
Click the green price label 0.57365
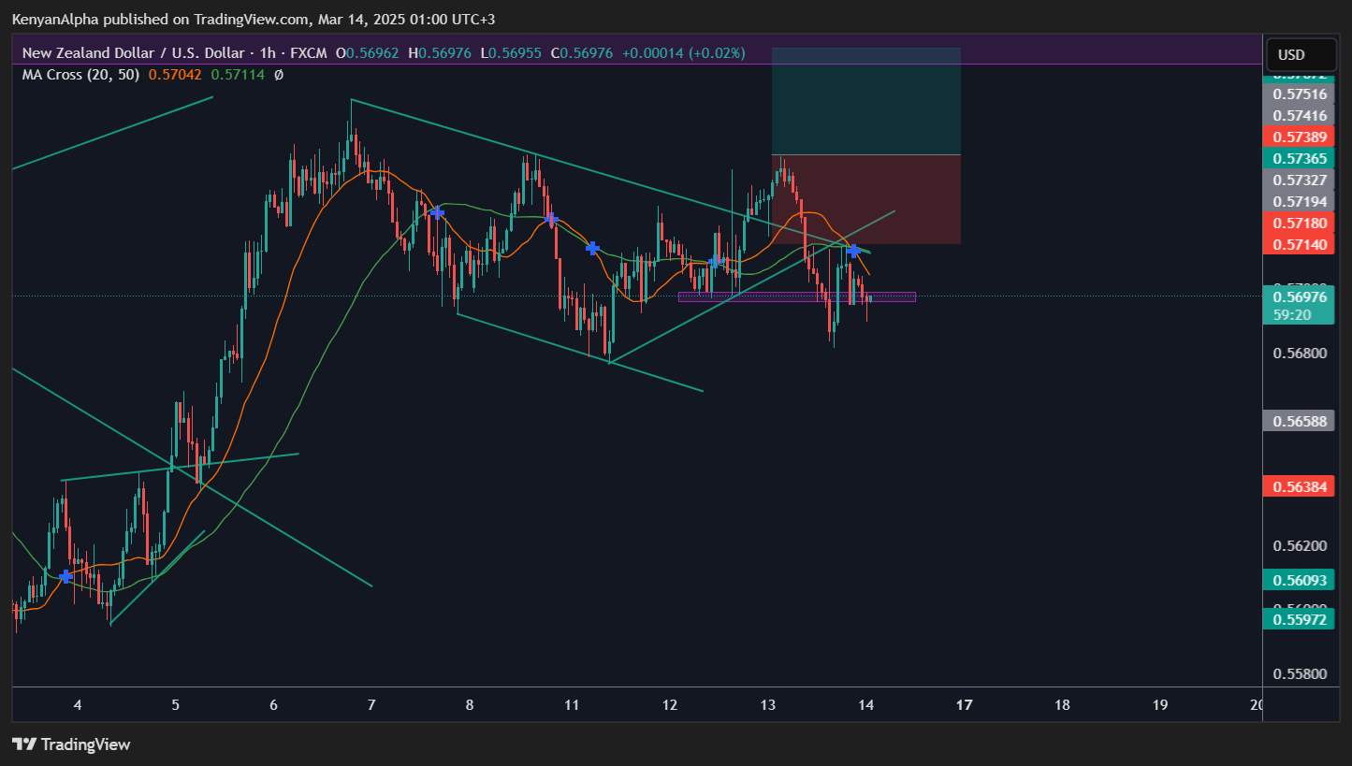(x=1300, y=158)
